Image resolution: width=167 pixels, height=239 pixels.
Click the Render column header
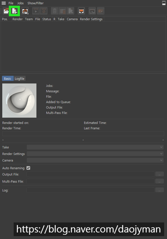(x=18, y=19)
